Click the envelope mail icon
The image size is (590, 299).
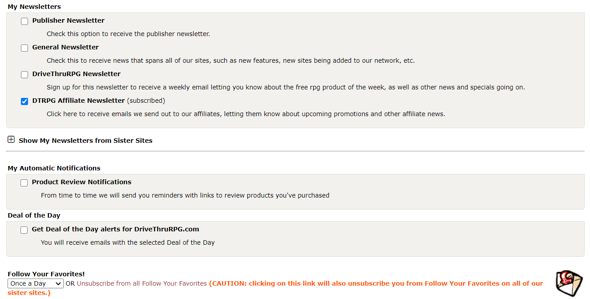[569, 283]
